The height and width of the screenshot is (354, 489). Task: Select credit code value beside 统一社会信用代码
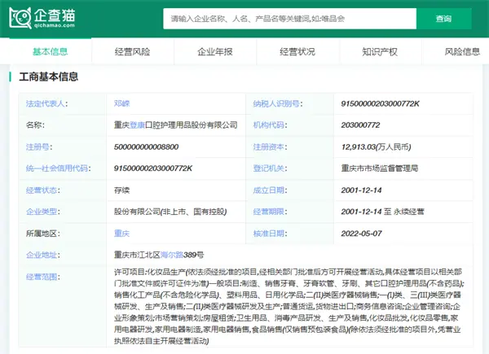click(x=153, y=168)
